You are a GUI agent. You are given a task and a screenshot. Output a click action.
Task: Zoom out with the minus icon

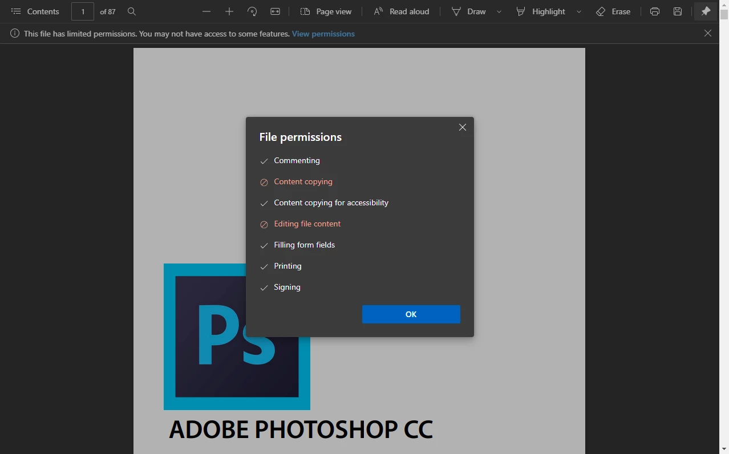click(x=206, y=11)
